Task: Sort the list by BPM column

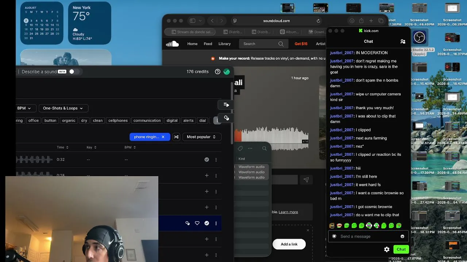Action: coord(130,147)
